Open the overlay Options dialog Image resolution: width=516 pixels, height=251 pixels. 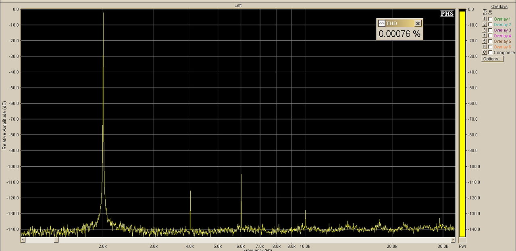492,59
